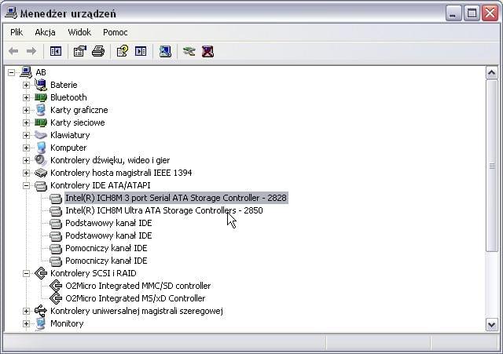Open the Plik menu
Viewport: 503px width, 354px height.
pyautogui.click(x=17, y=32)
